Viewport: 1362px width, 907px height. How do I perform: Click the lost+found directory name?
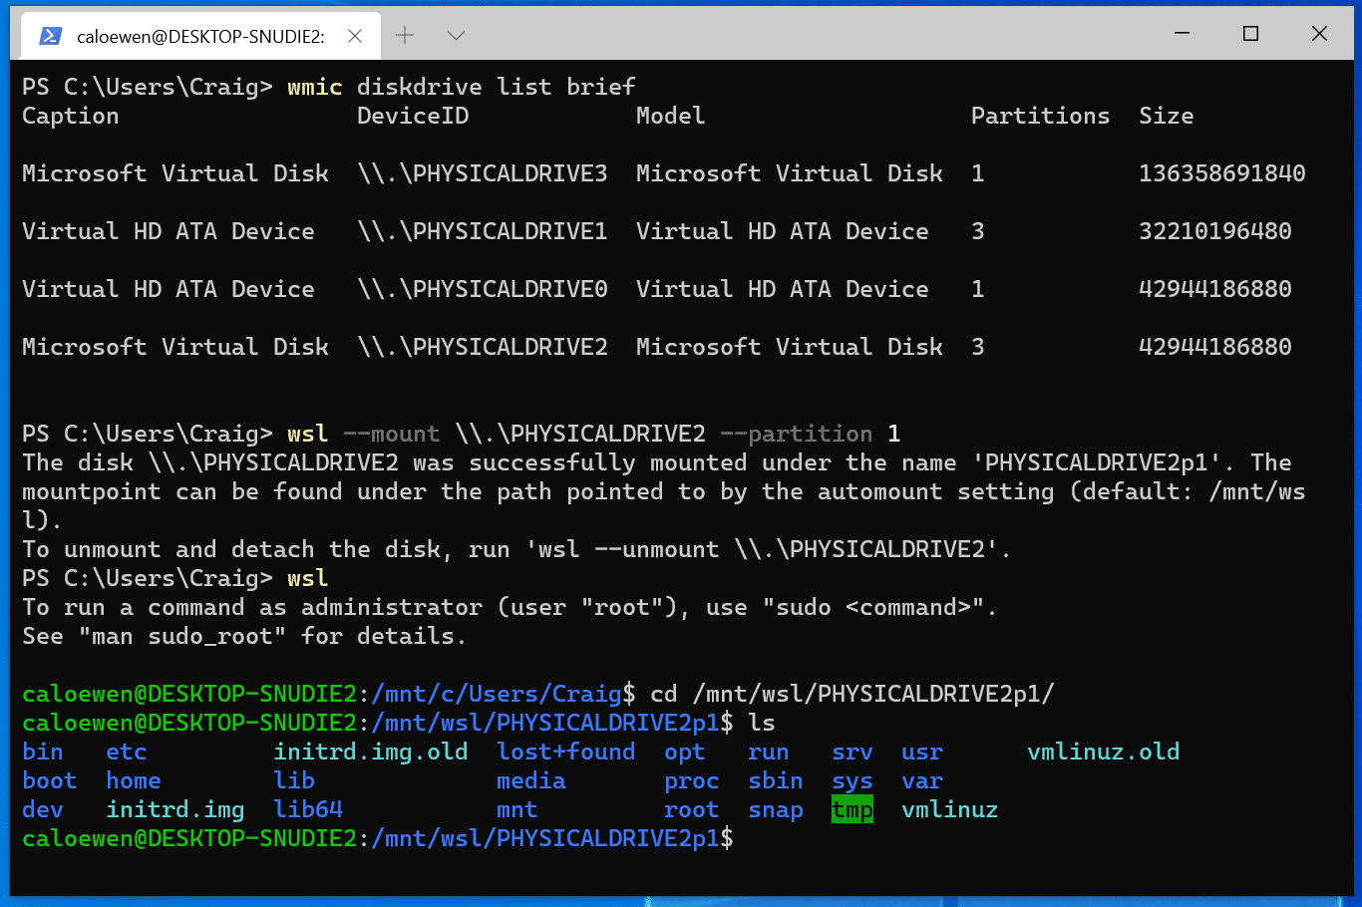pos(566,753)
